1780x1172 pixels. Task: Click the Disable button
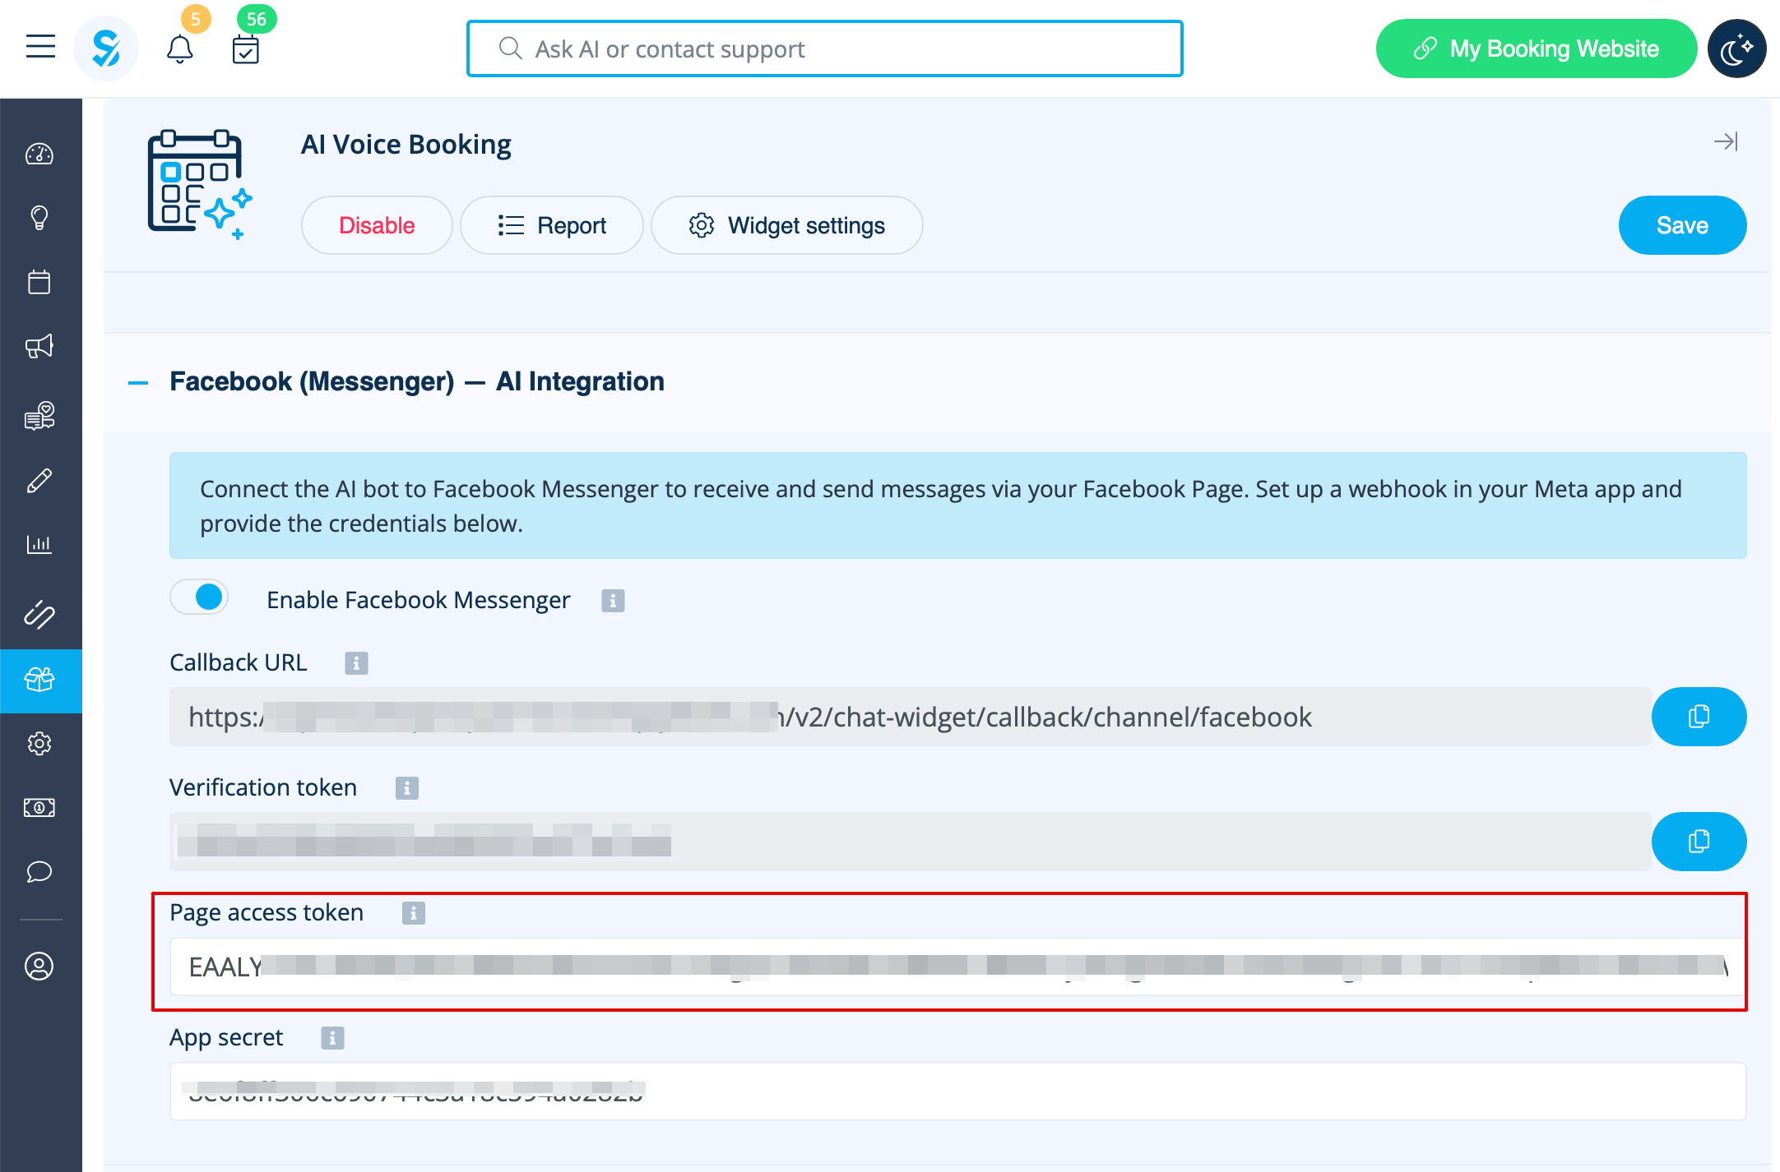click(377, 225)
